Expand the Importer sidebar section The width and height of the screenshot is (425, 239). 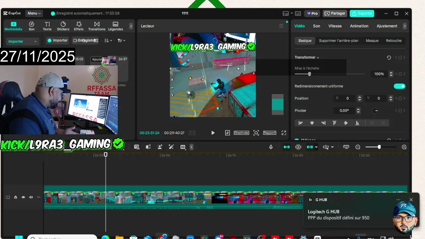23,41
